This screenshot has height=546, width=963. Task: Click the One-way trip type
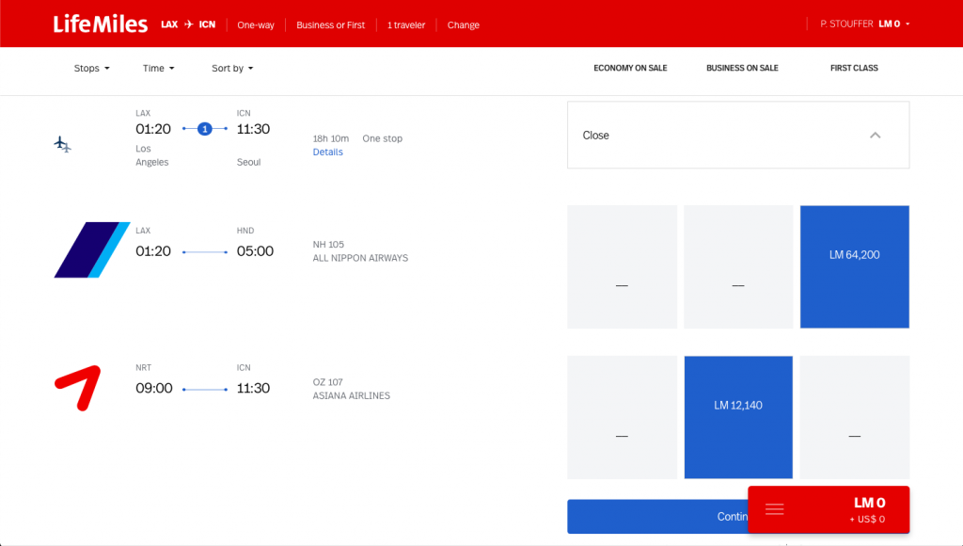point(256,25)
